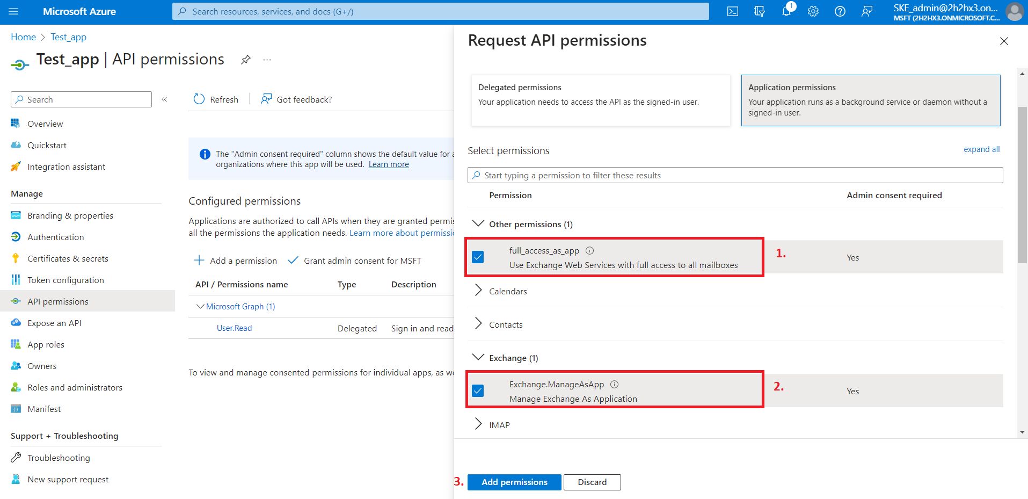Image resolution: width=1028 pixels, height=499 pixels.
Task: Select the Delegated permissions card
Action: [x=600, y=100]
